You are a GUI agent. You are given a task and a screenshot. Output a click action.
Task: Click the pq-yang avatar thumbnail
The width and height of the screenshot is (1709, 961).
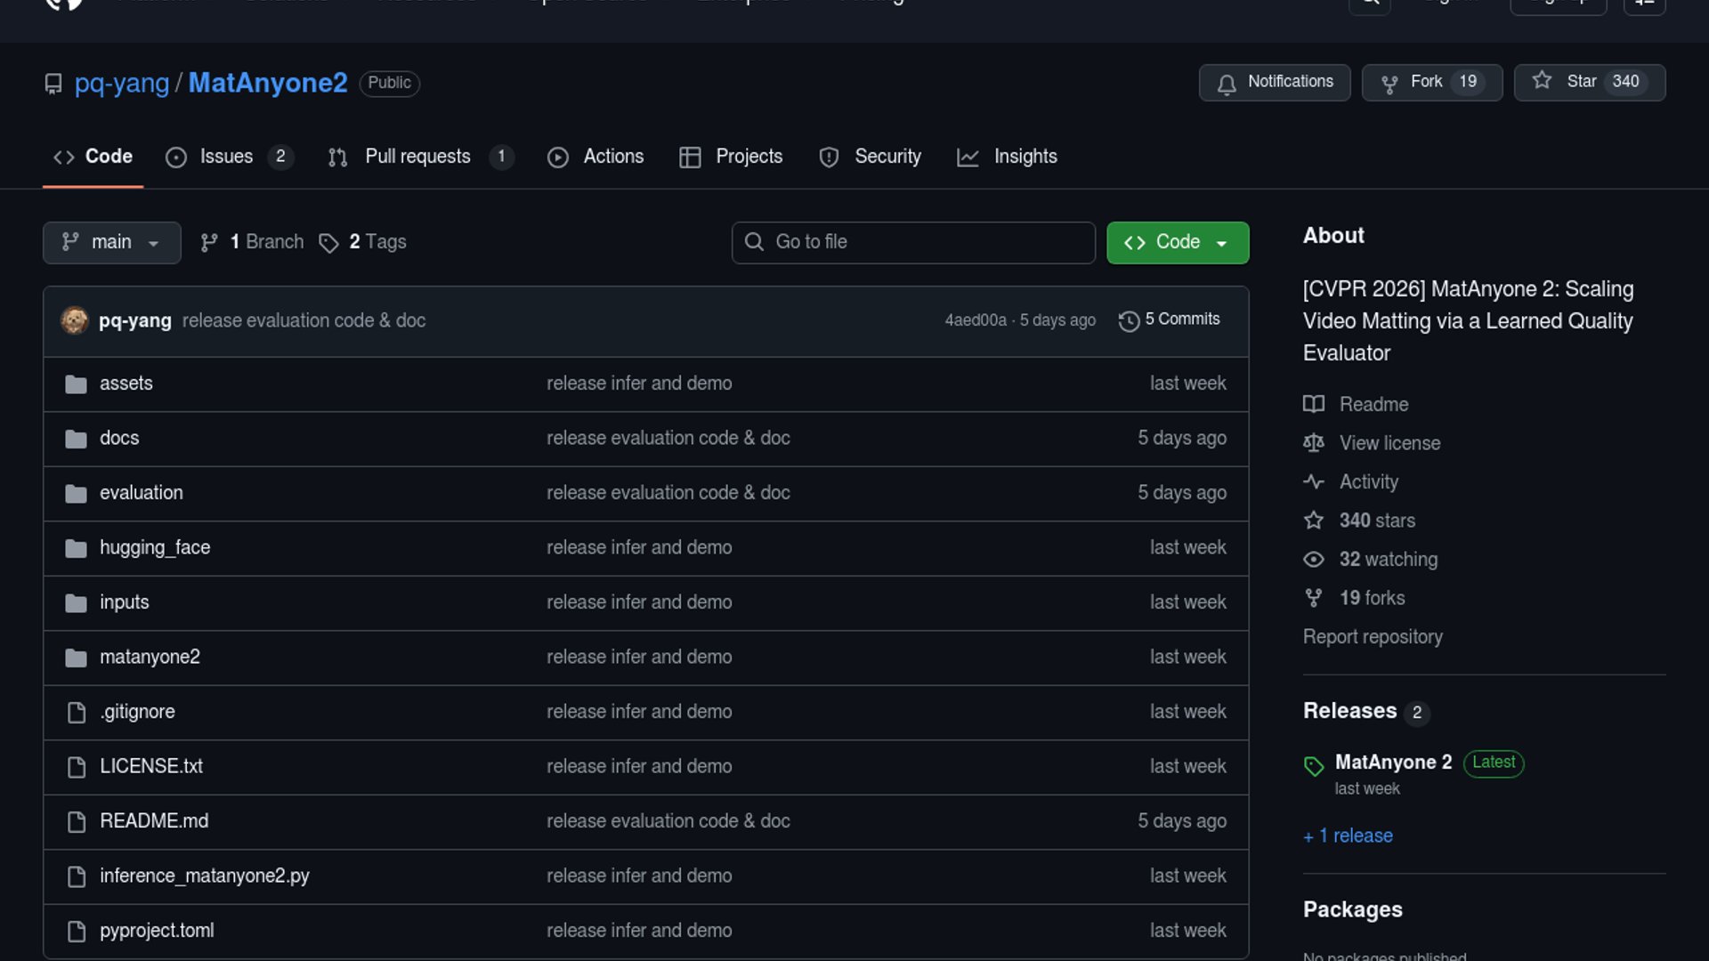[x=75, y=320]
